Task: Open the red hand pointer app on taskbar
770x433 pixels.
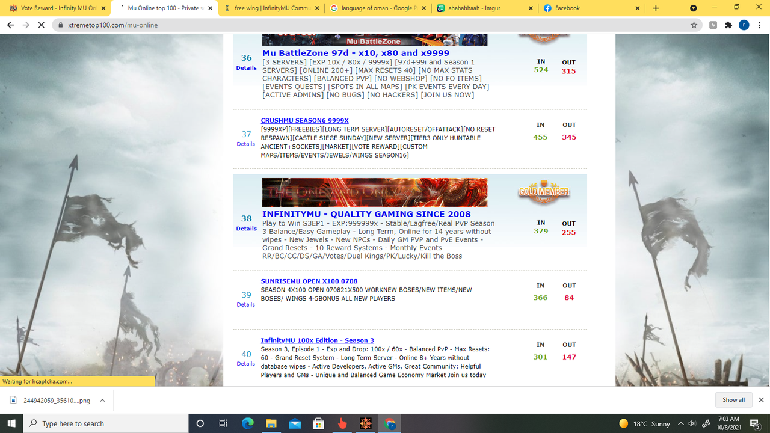Action: [342, 423]
